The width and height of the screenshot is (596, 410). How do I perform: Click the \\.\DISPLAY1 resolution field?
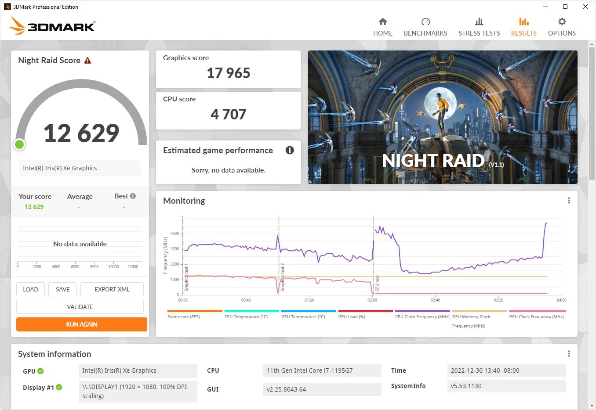tap(138, 391)
